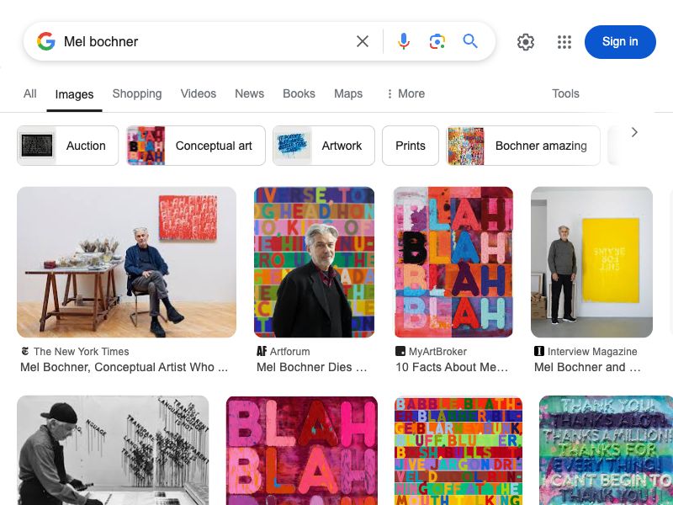Expand the More menu
Image resolution: width=673 pixels, height=505 pixels.
pyautogui.click(x=405, y=93)
